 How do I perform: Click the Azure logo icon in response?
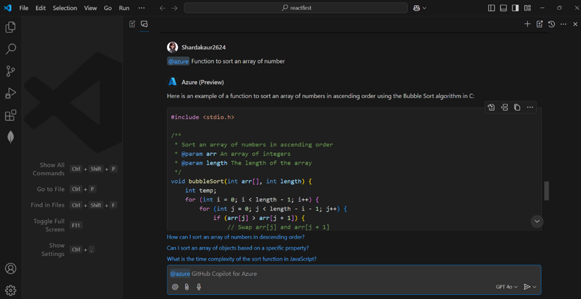[x=172, y=82]
